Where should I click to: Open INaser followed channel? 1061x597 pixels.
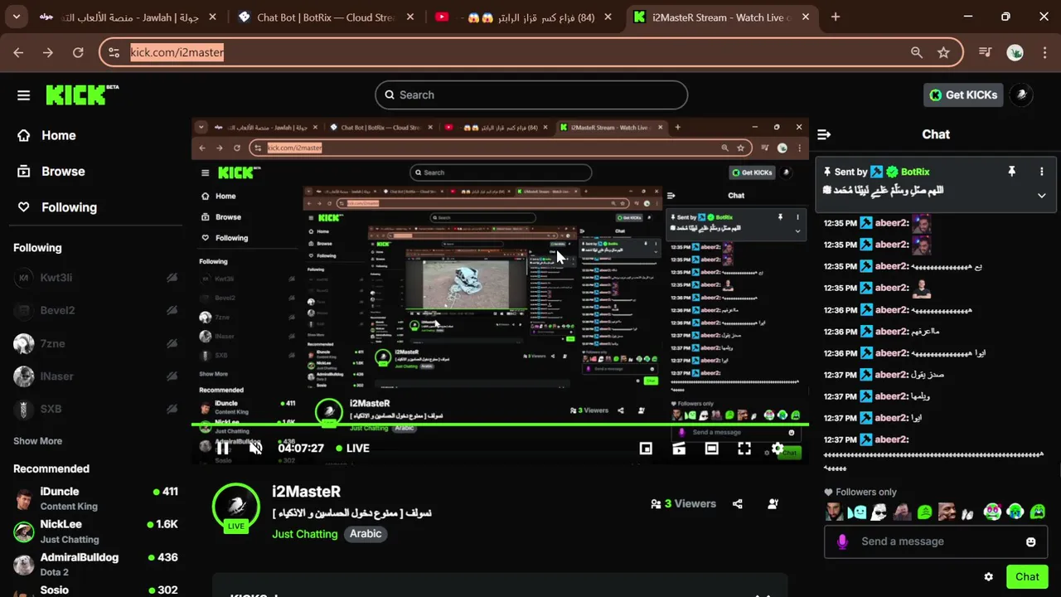tap(95, 376)
